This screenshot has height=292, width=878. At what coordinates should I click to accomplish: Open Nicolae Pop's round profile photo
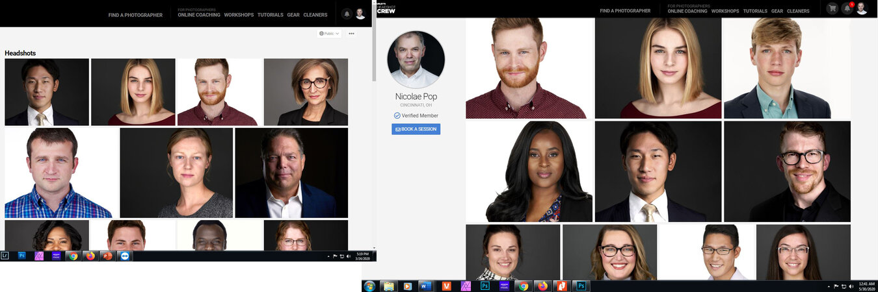click(416, 60)
